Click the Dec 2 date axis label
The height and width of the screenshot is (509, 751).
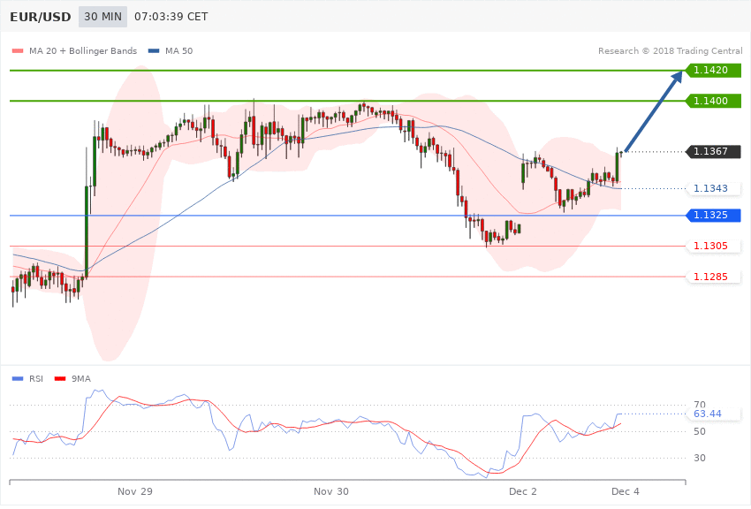click(523, 491)
